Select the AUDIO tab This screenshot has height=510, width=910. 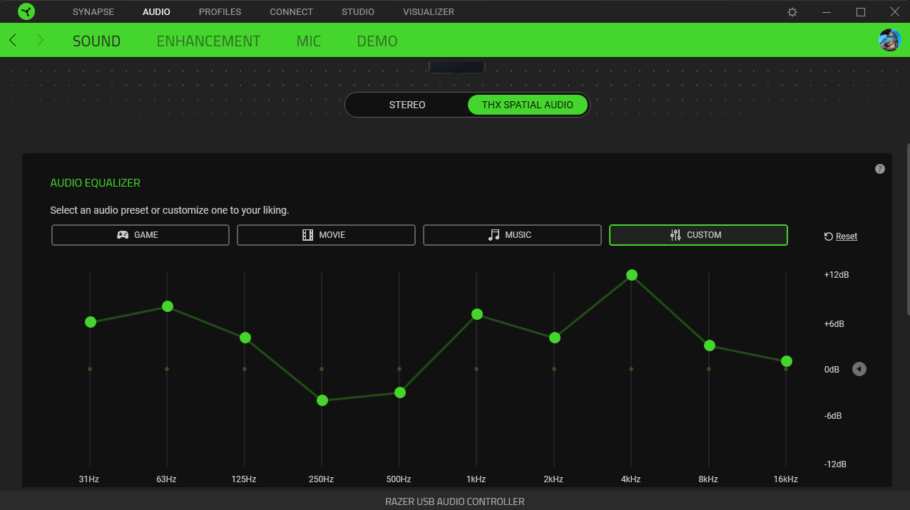pos(156,12)
